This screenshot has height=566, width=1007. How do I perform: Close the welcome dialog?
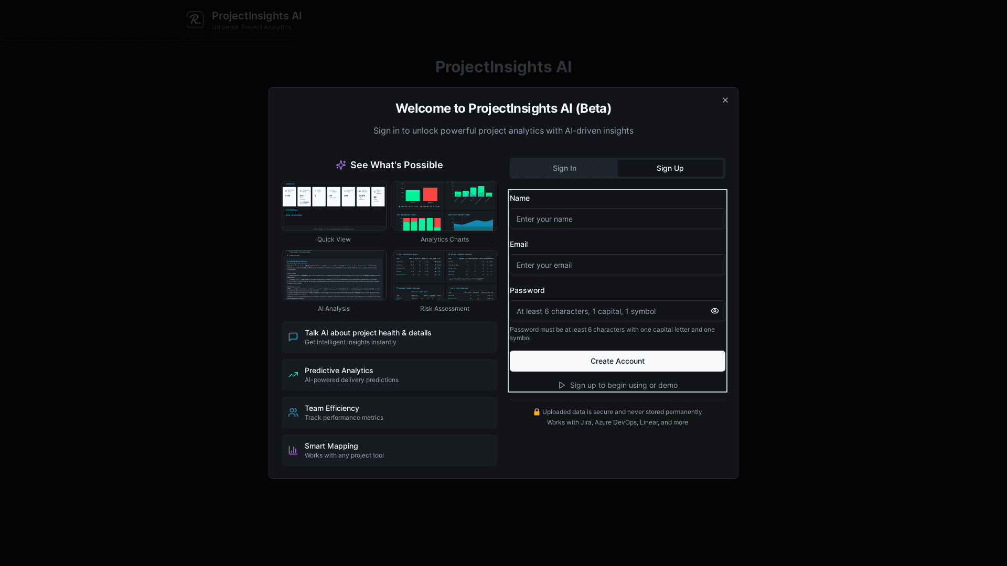coord(725,100)
